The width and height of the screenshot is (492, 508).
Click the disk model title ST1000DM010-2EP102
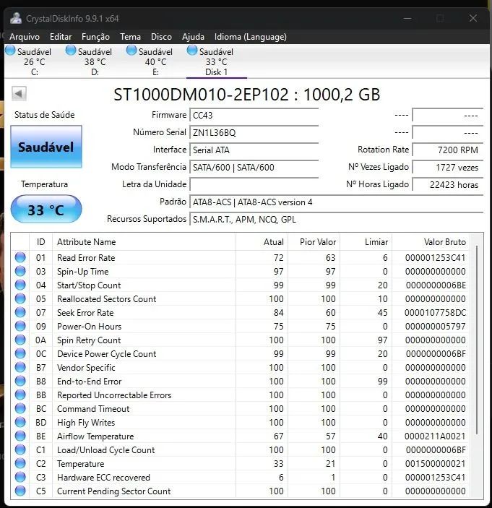click(201, 95)
